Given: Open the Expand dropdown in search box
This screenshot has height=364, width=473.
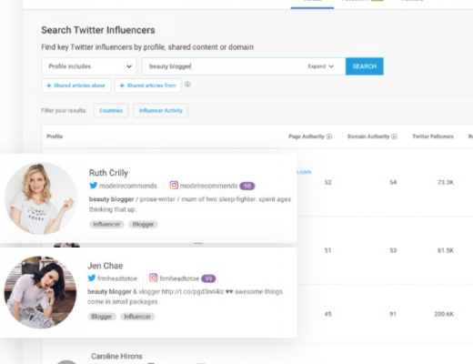Looking at the screenshot, I should point(320,66).
